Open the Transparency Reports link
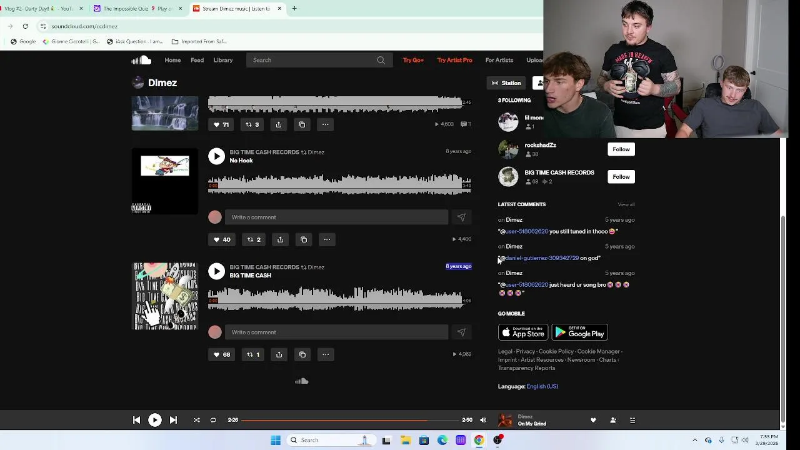This screenshot has height=450, width=800. coord(526,368)
